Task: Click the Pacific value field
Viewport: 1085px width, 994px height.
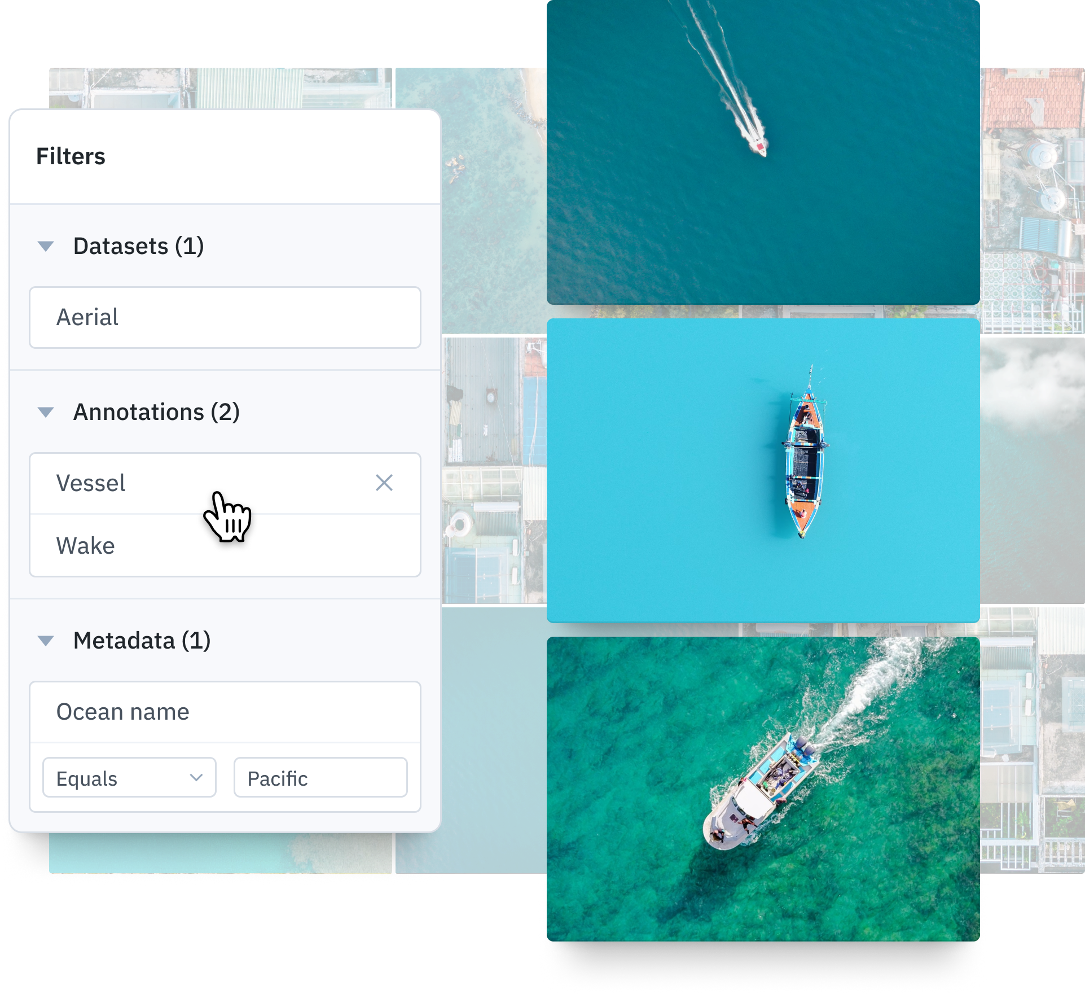Action: click(320, 778)
